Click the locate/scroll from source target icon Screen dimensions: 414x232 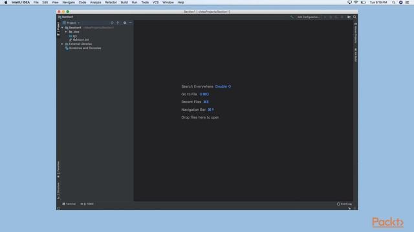[112, 23]
